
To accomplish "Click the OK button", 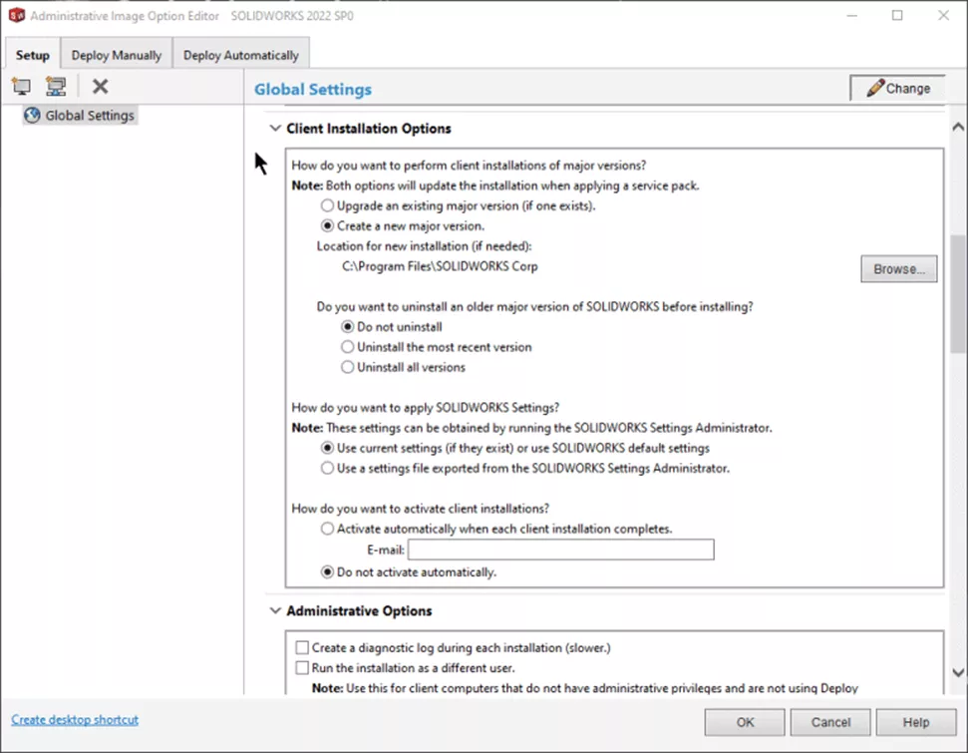I will pyautogui.click(x=745, y=722).
